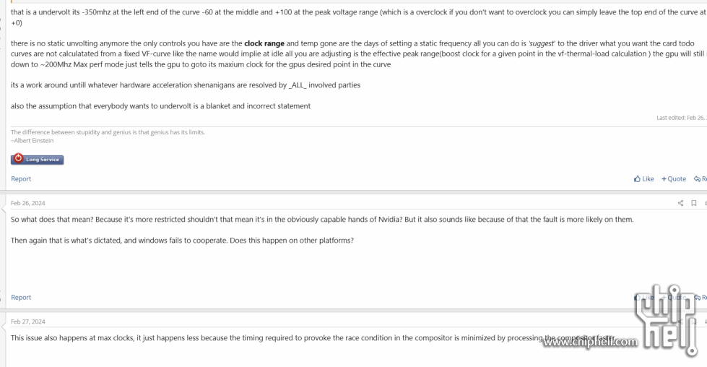Open the Feb 27, 2024 post permalink
The image size is (707, 367).
(28, 322)
